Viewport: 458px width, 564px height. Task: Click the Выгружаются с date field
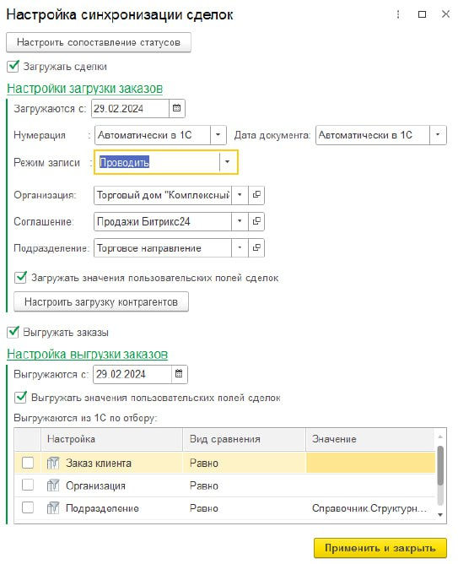pos(132,374)
